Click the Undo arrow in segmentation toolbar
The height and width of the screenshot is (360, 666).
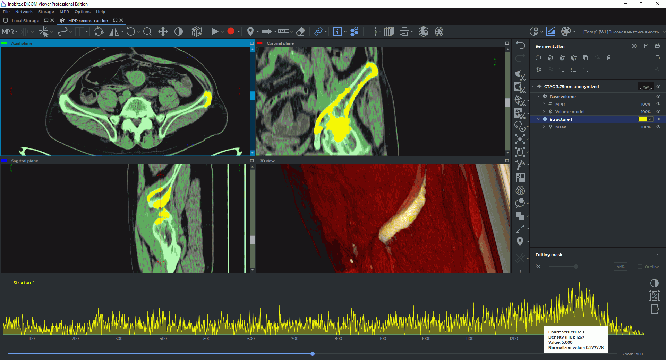pyautogui.click(x=520, y=45)
